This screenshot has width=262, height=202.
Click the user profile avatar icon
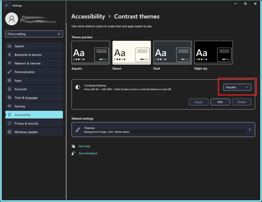pyautogui.click(x=12, y=19)
